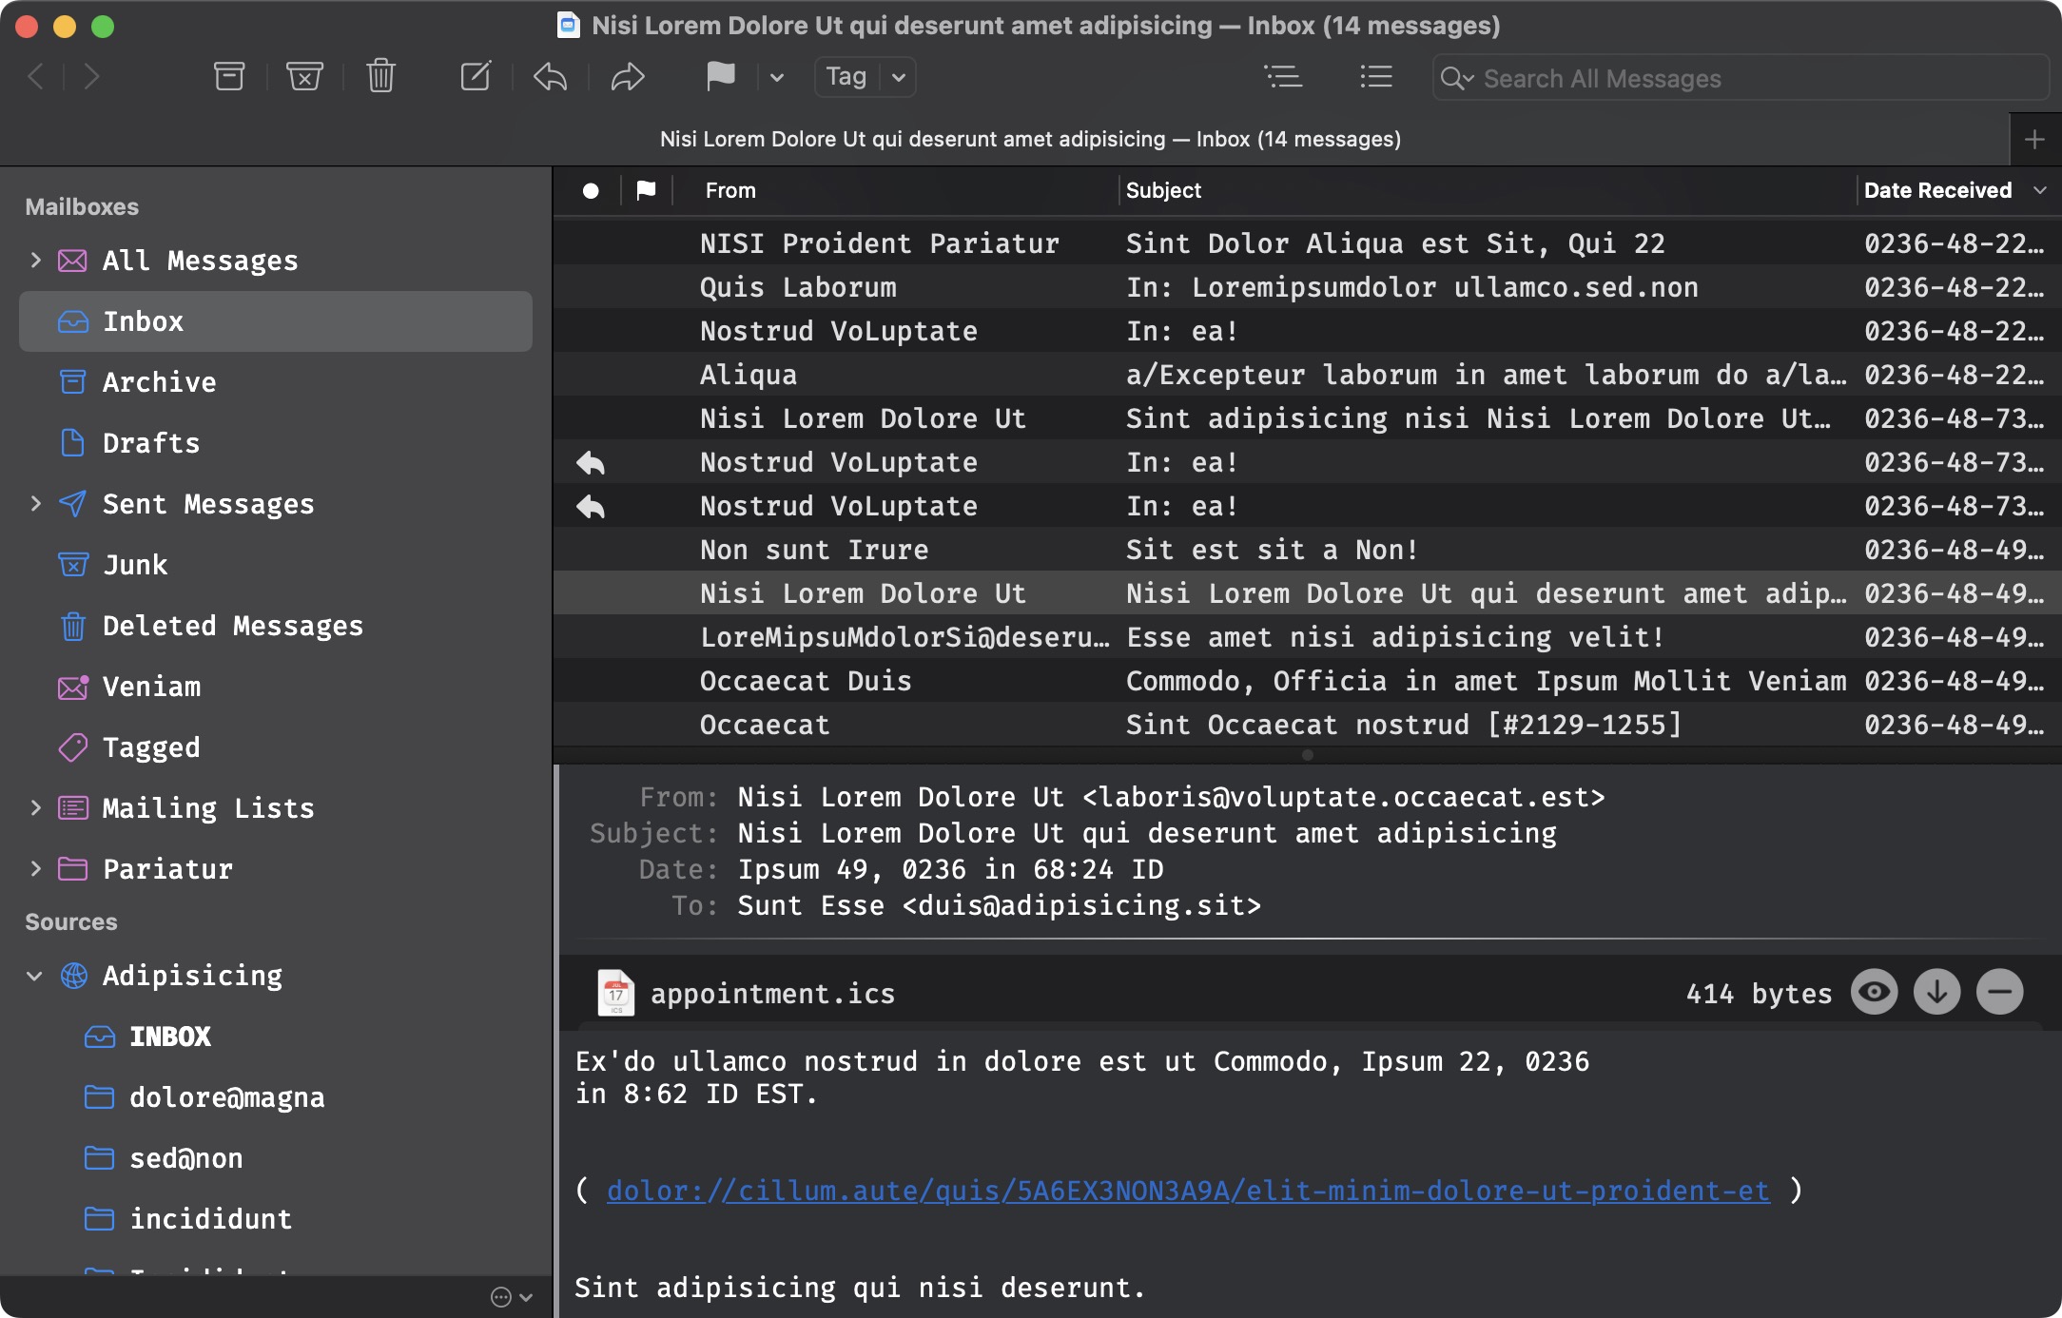The width and height of the screenshot is (2062, 1318).
Task: Compose a new message
Action: click(476, 76)
